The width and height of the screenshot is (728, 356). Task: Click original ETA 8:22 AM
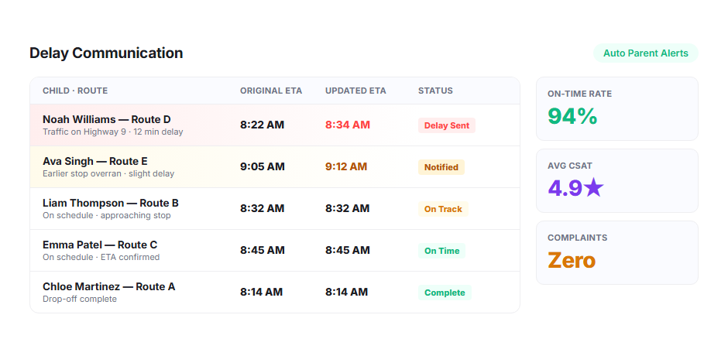(262, 125)
